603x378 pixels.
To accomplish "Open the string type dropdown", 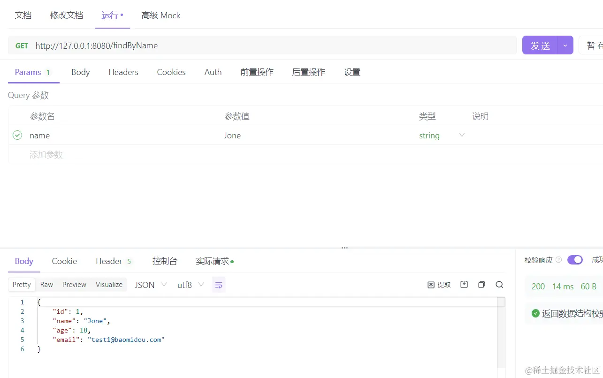I will 442,136.
